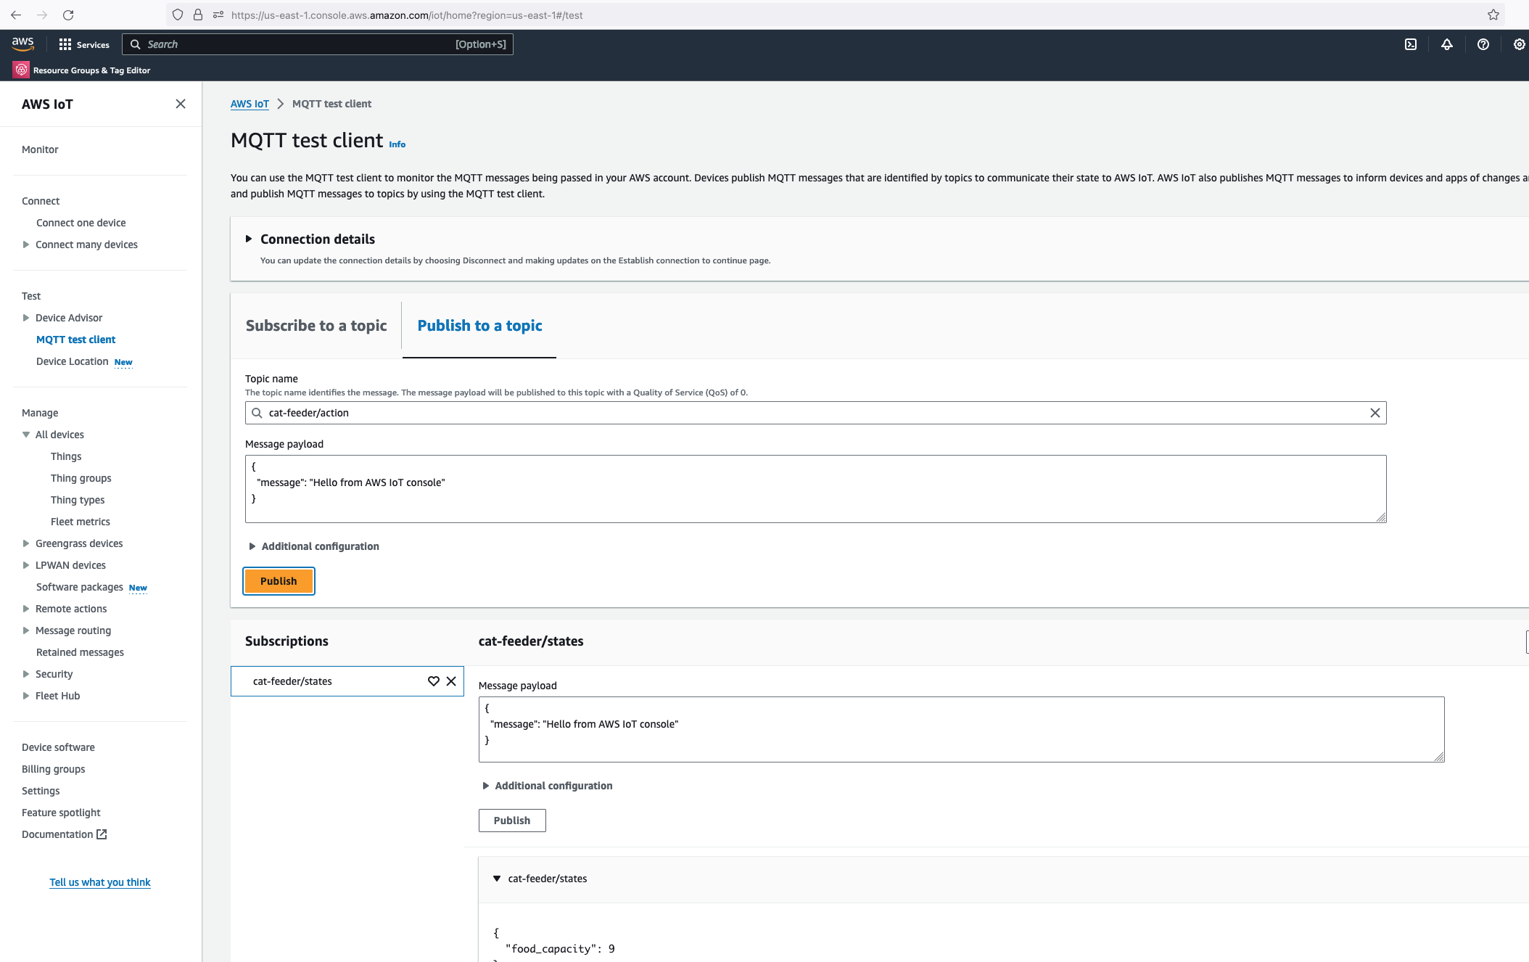Open Monitor in sidebar
The height and width of the screenshot is (962, 1529).
click(x=40, y=149)
